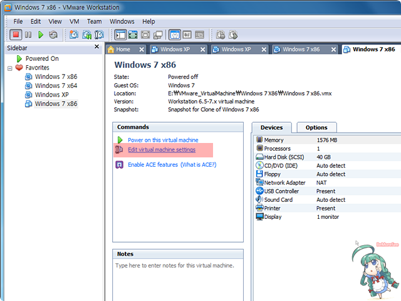The width and height of the screenshot is (401, 301).
Task: Open the Snapshot Manager toolbar icon
Action: tap(99, 34)
